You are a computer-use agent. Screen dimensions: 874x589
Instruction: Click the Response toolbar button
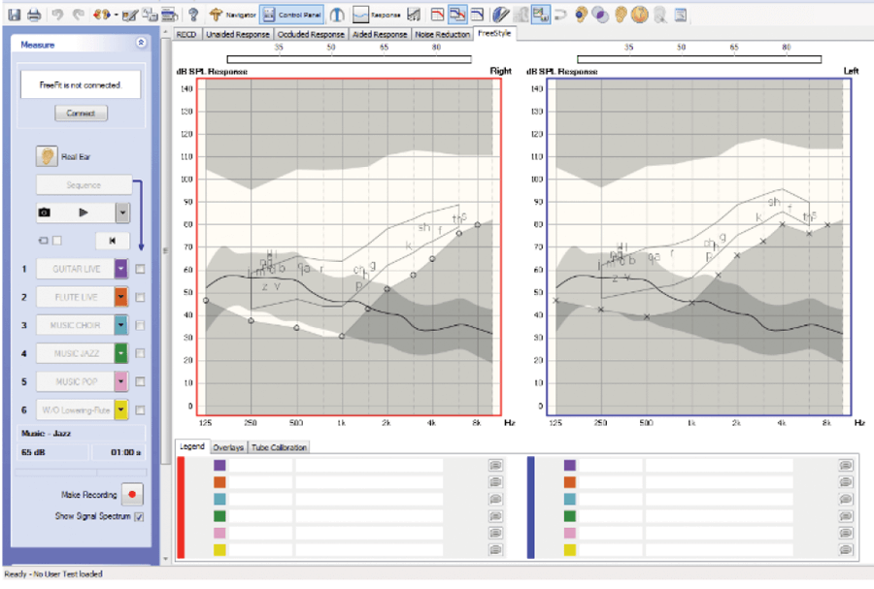coord(376,16)
